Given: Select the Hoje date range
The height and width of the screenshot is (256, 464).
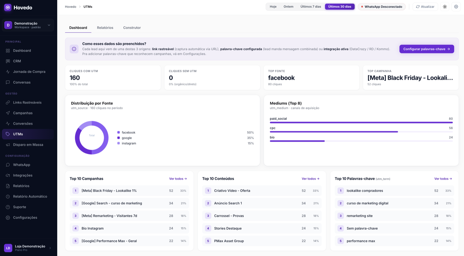Looking at the screenshot, I should tap(273, 6).
